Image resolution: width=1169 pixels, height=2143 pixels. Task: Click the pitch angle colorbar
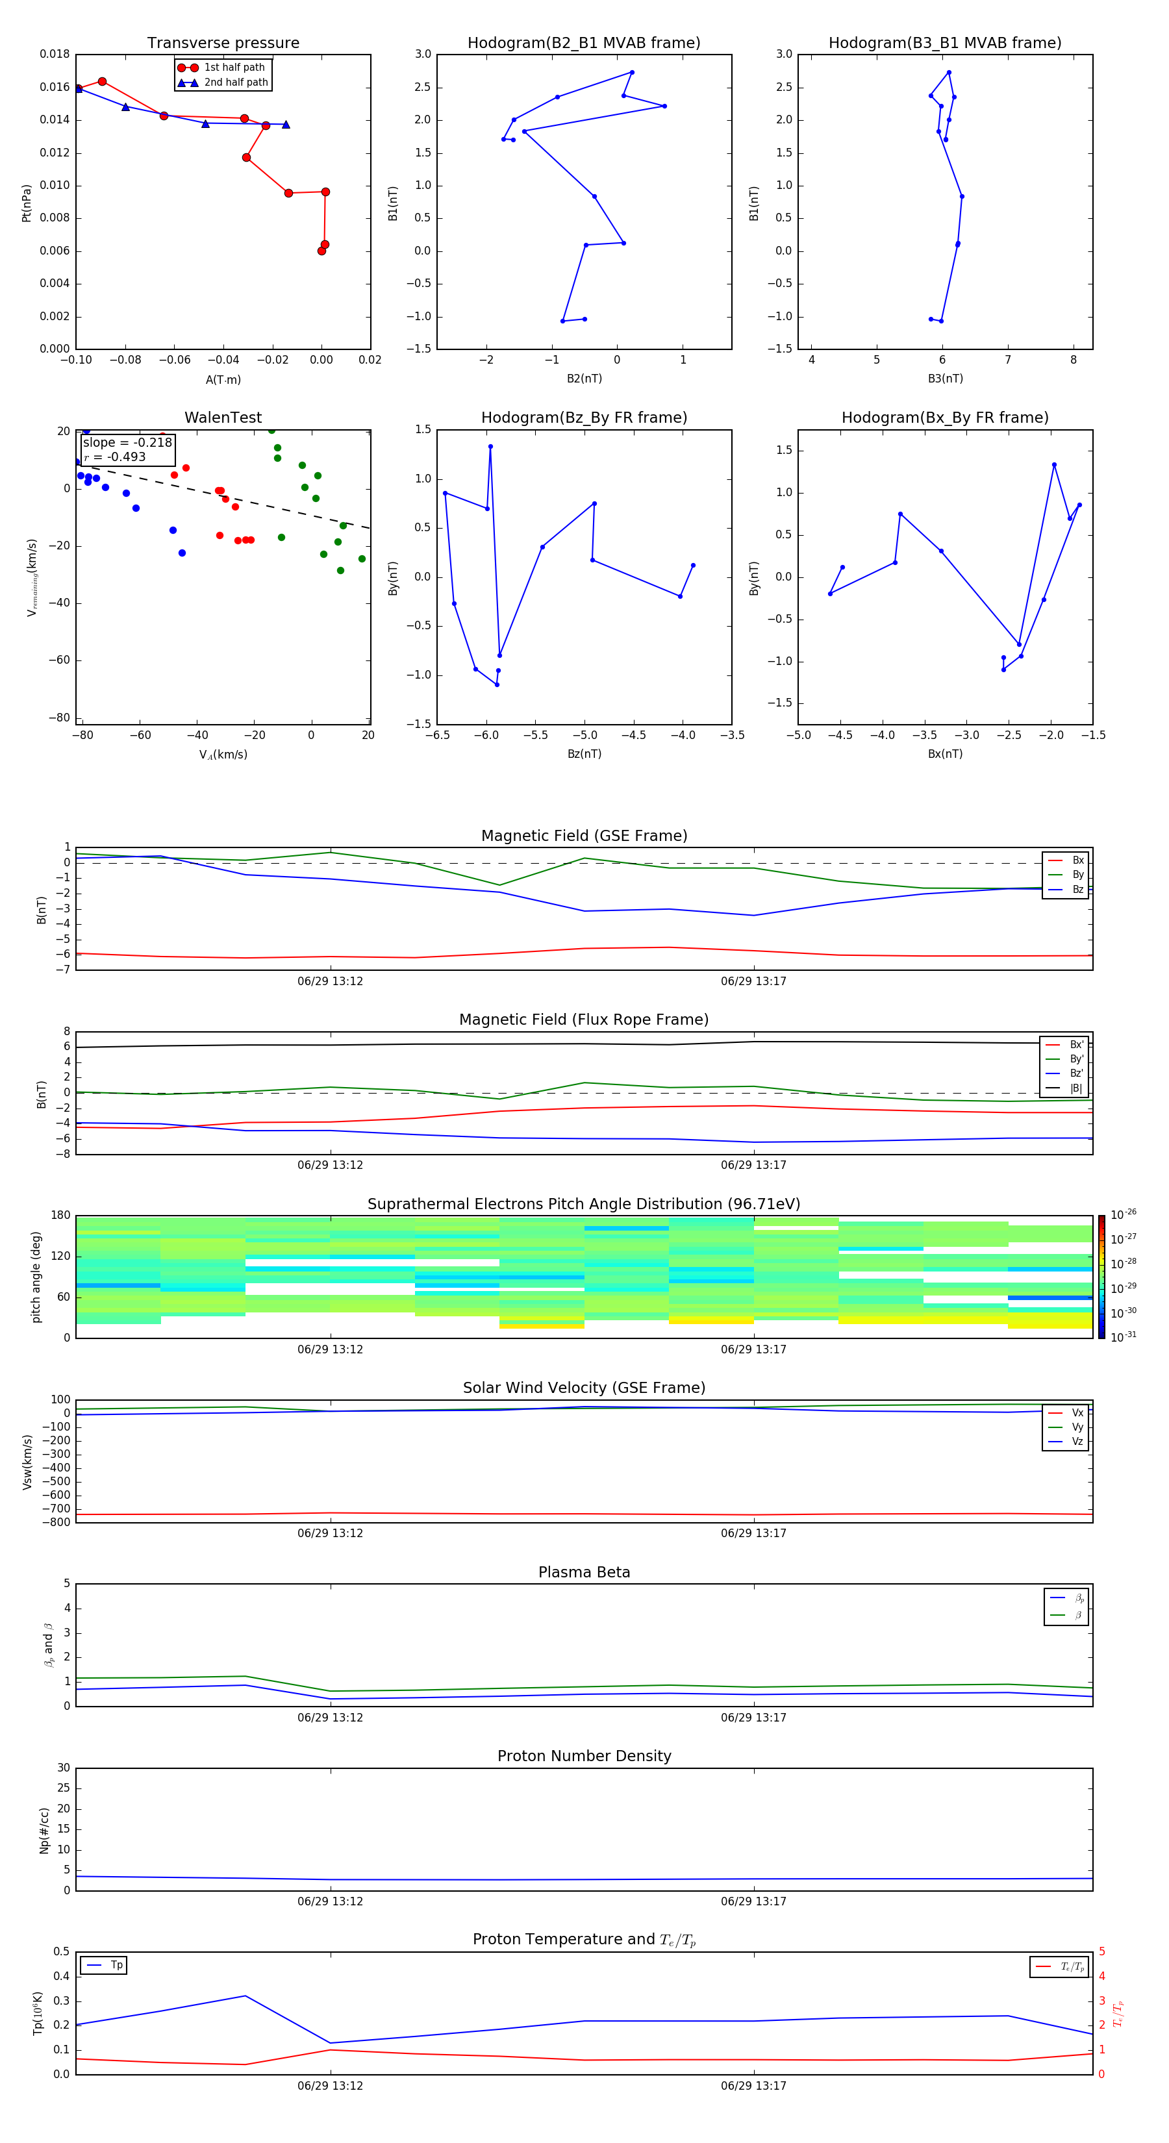[x=1101, y=1277]
